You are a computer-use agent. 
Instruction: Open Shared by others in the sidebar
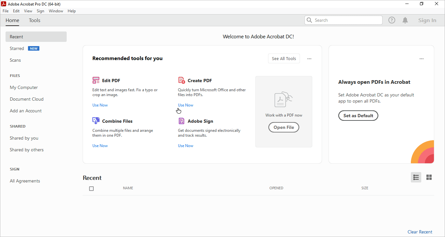point(27,150)
